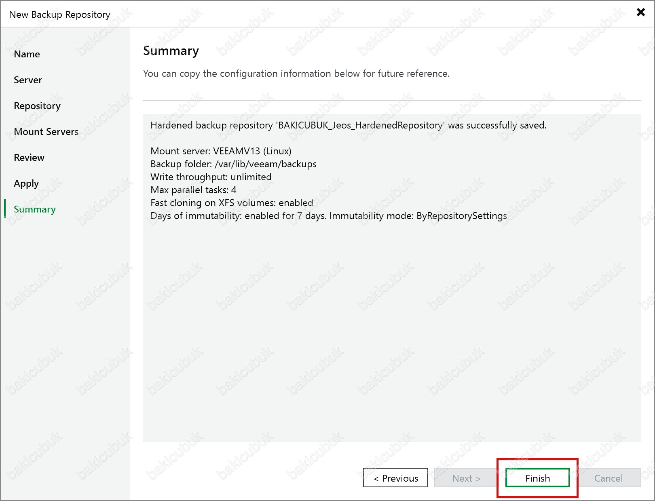Click the Backup folder path line
Viewport: 655px width, 501px height.
pos(233,164)
